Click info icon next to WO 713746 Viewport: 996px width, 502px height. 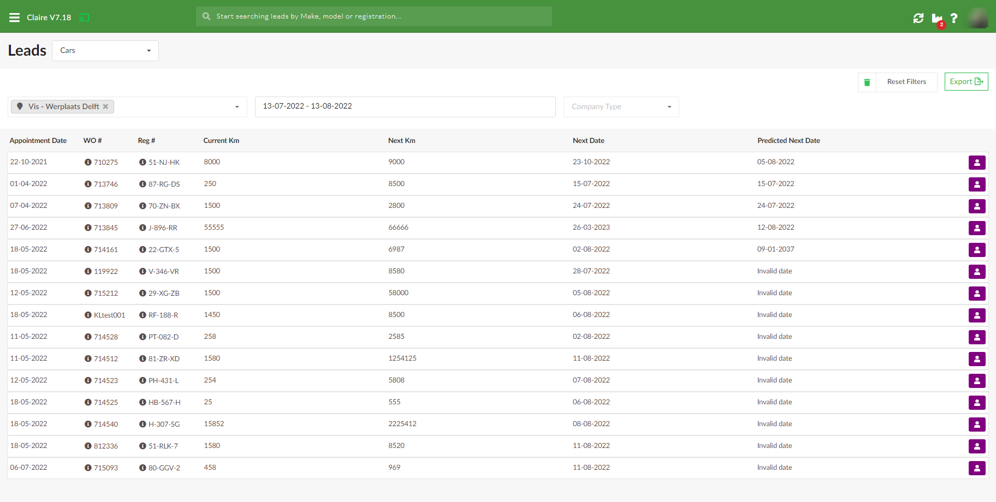click(88, 184)
